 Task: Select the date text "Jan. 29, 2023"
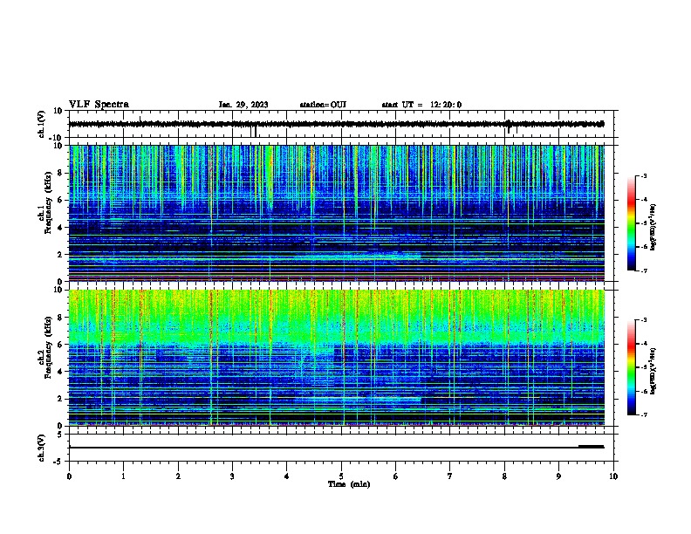click(243, 105)
